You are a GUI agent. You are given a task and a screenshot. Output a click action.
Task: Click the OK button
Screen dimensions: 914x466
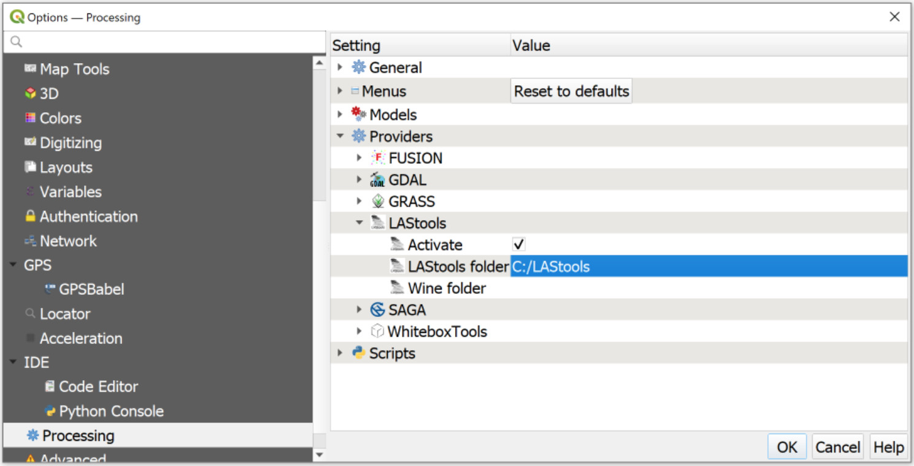pos(788,447)
